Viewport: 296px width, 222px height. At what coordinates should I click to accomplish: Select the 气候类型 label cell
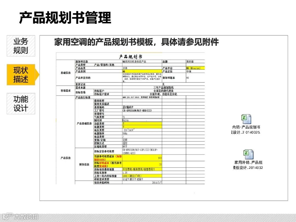pos(108,117)
